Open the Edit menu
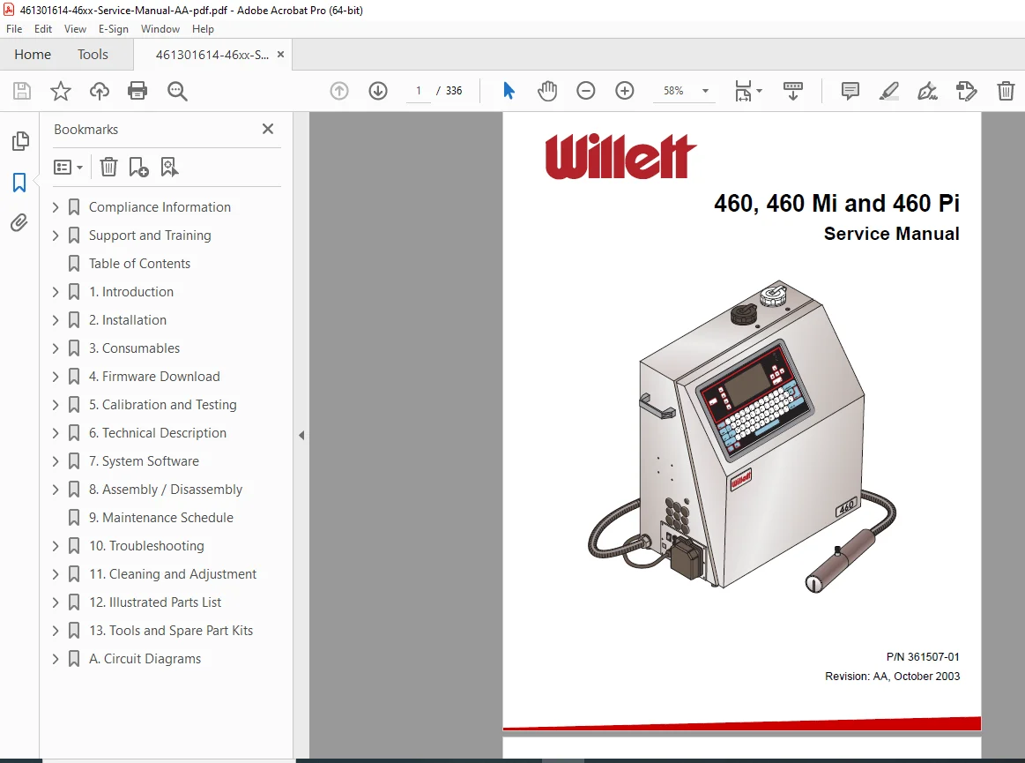The width and height of the screenshot is (1025, 763). coord(43,29)
